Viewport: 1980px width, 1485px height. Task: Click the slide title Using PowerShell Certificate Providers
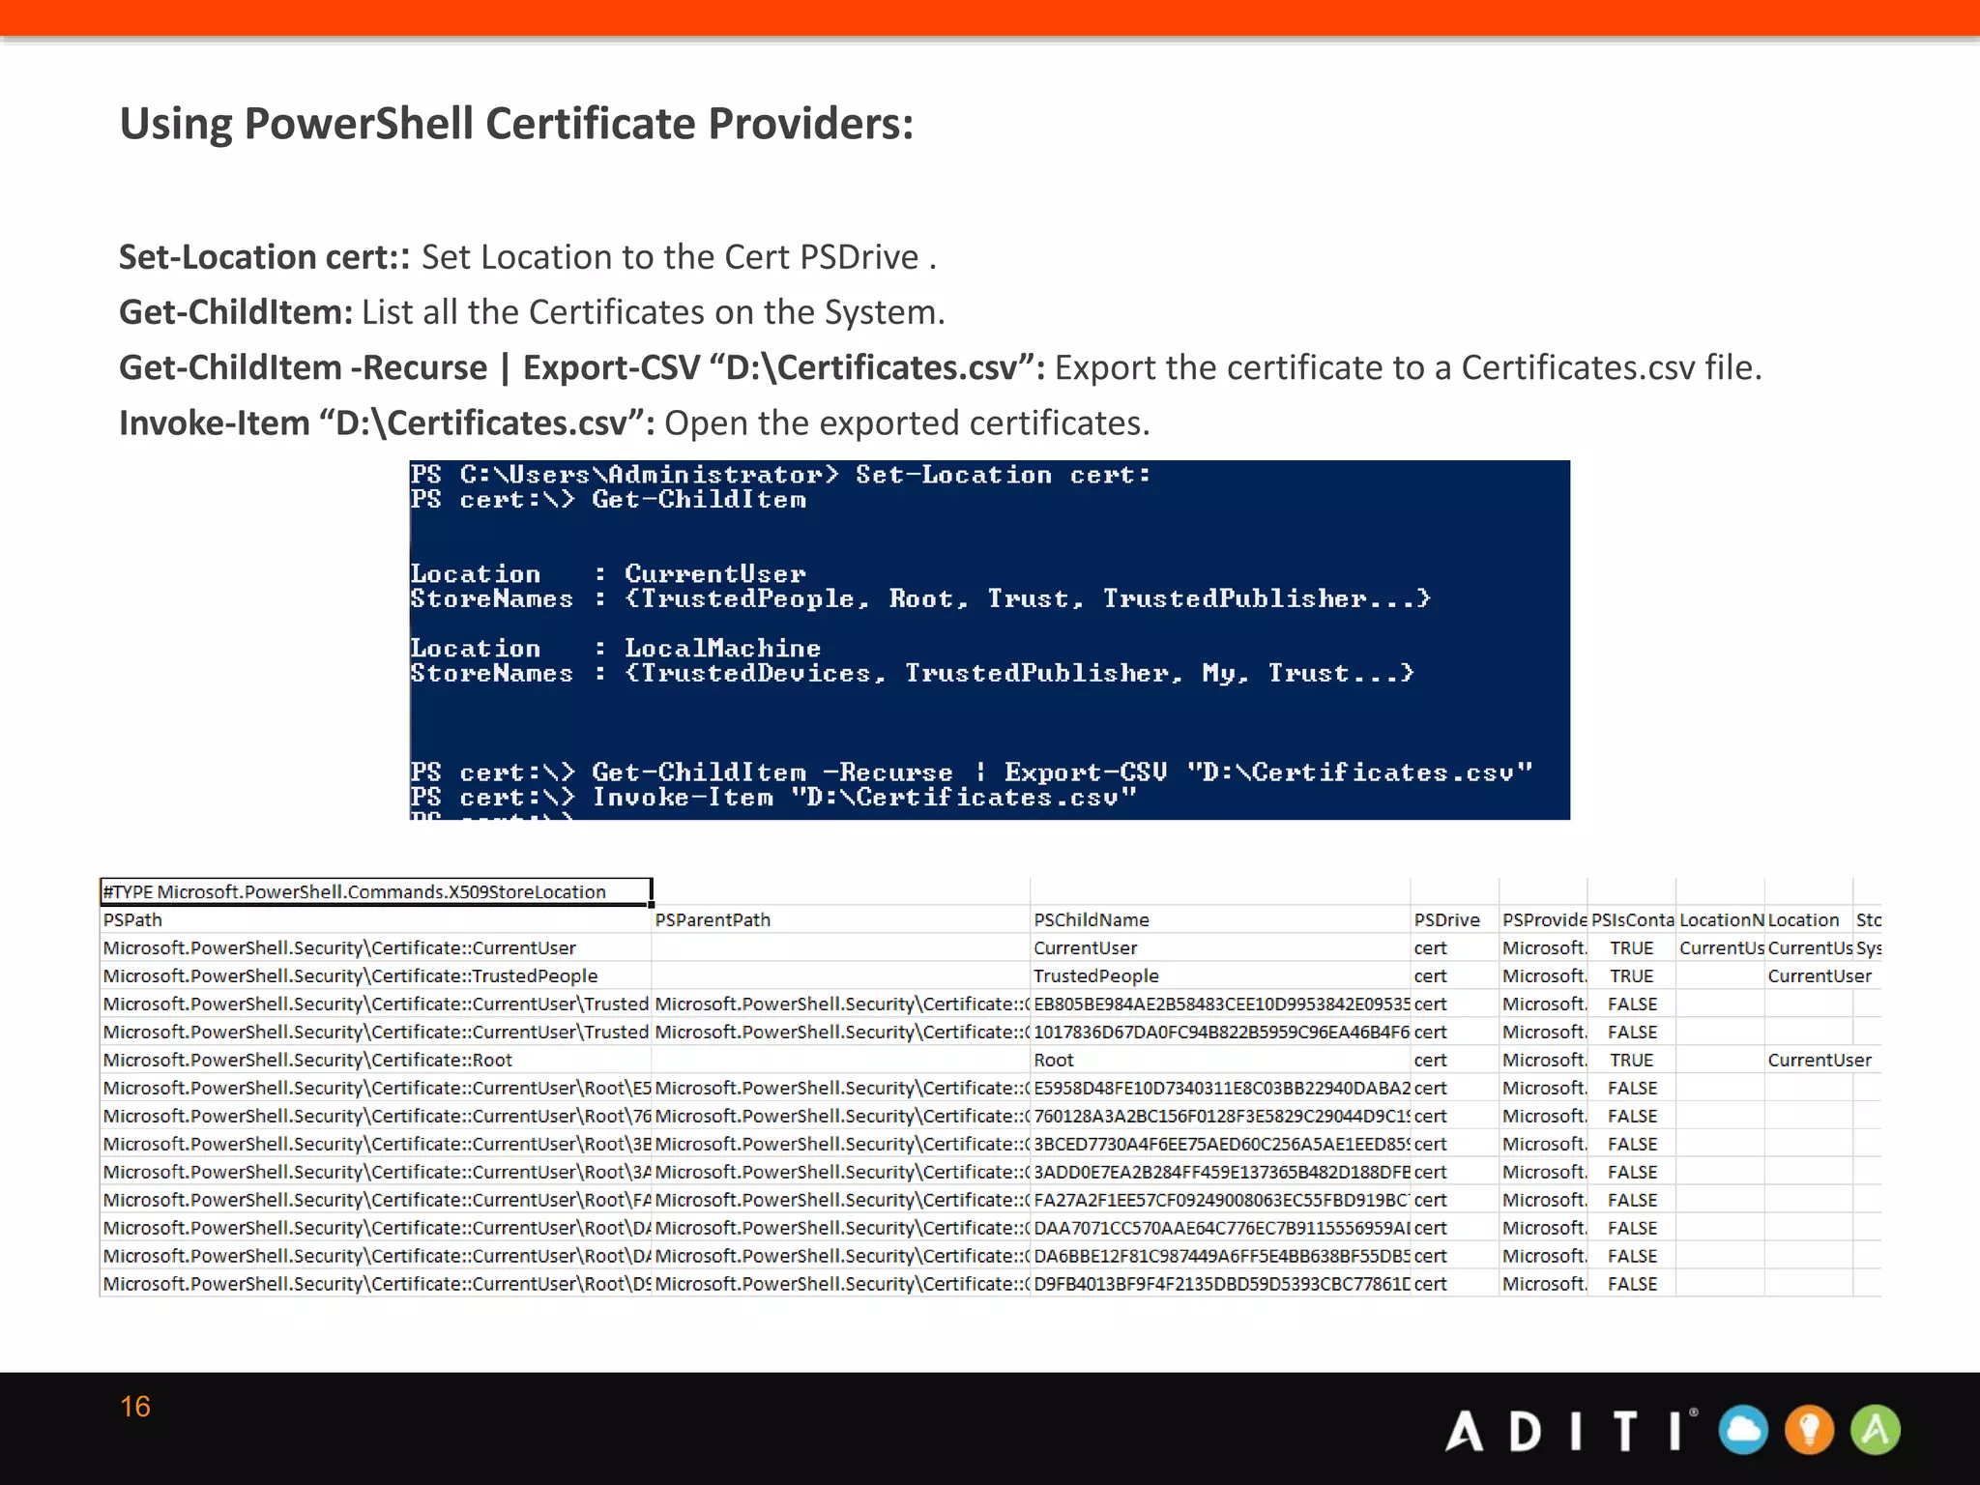(516, 124)
